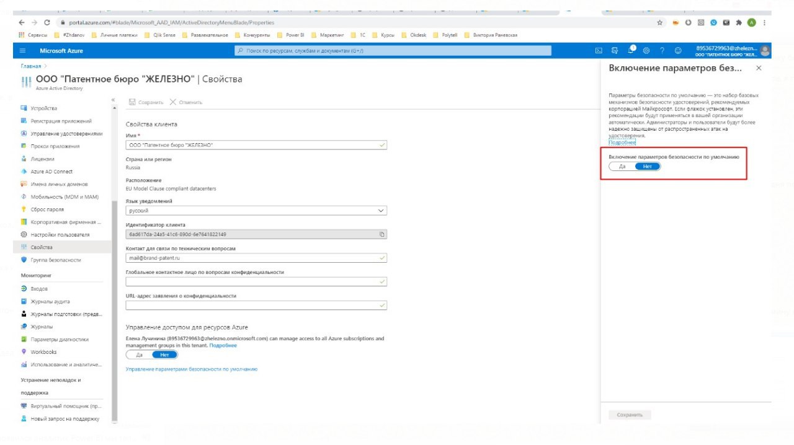Open Управление параметрами безопасности по умолчанию link

(192, 369)
